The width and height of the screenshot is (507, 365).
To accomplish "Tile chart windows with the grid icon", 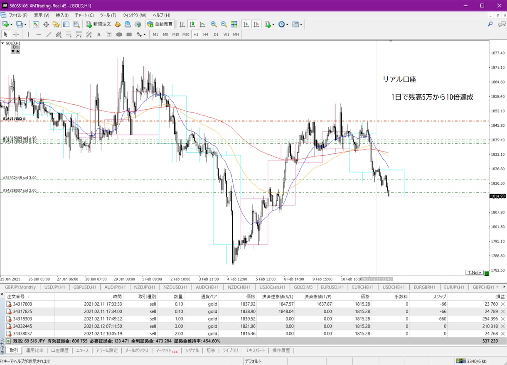I will coord(234,24).
